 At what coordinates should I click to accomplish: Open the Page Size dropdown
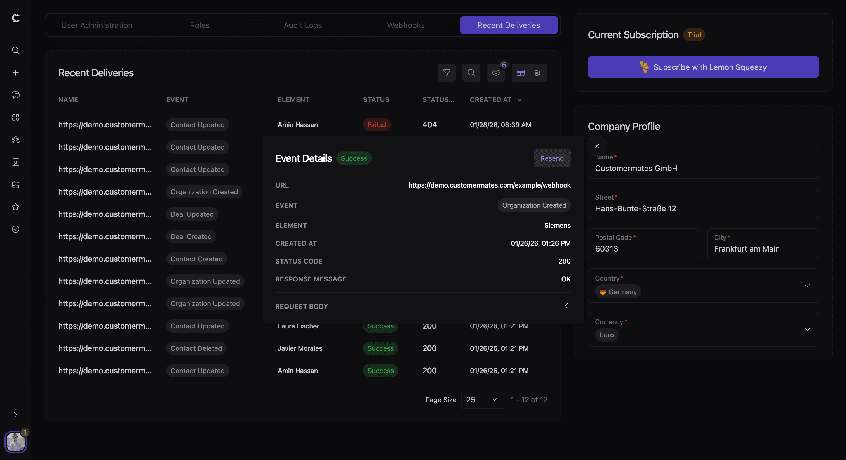click(483, 399)
